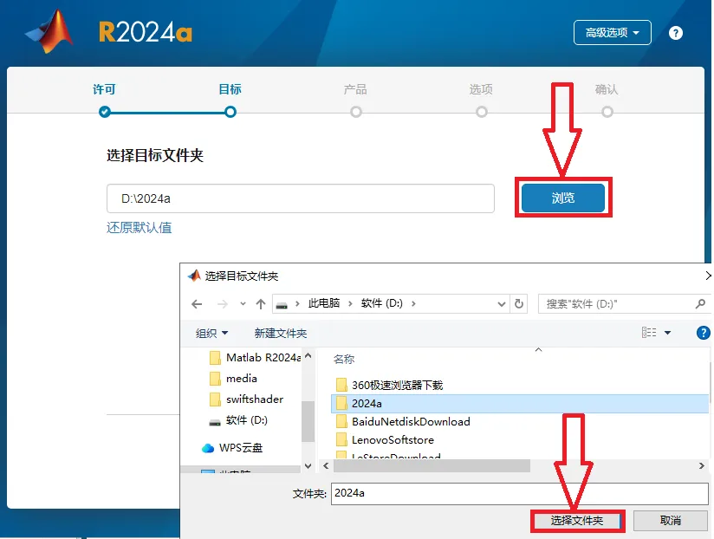Change view with the view layout icon
The width and height of the screenshot is (714, 539).
click(649, 333)
